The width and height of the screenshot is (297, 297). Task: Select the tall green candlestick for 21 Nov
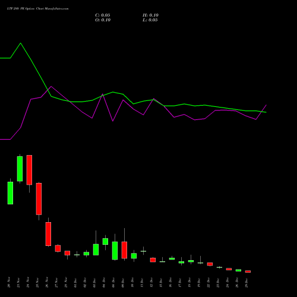pyautogui.click(x=20, y=169)
